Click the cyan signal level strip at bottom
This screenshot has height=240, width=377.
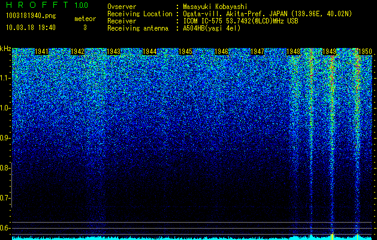[192, 238]
